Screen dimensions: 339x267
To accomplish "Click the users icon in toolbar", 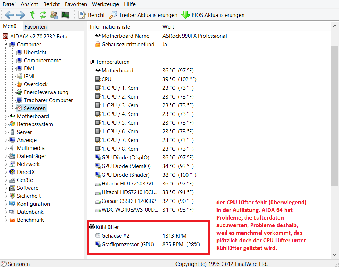I will [54, 15].
